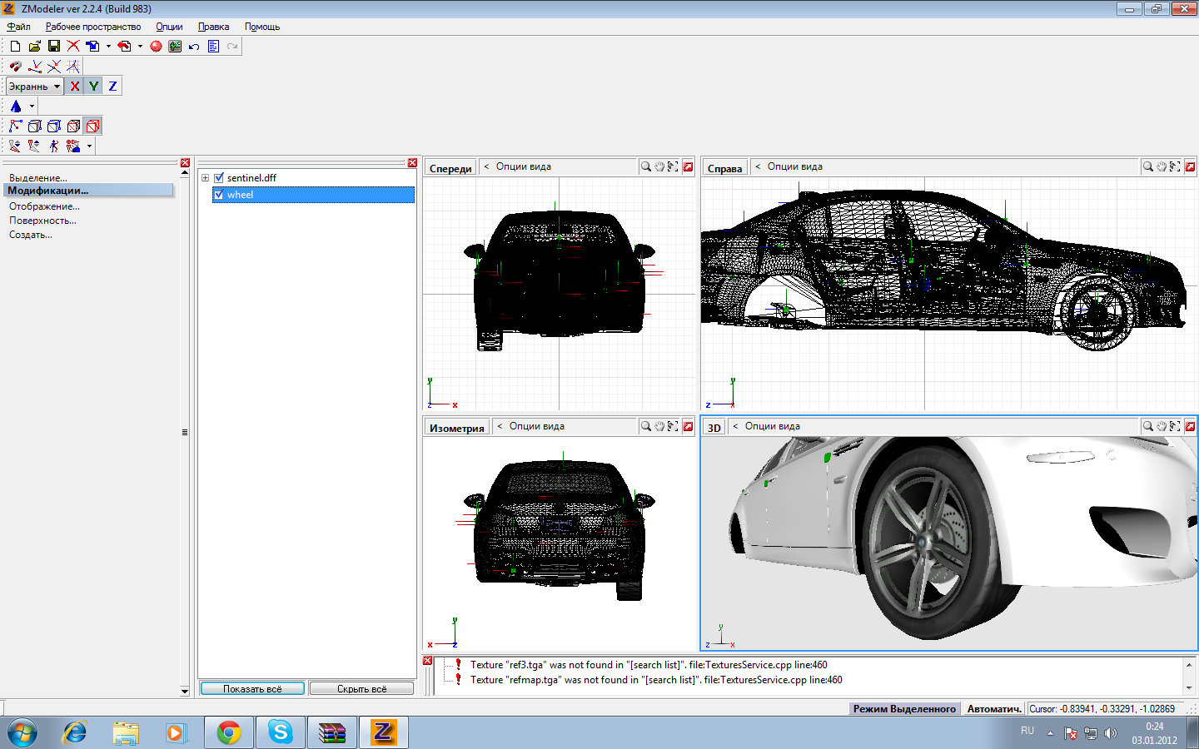This screenshot has width=1199, height=749.
Task: Close the message log with its red X
Action: pos(427,661)
